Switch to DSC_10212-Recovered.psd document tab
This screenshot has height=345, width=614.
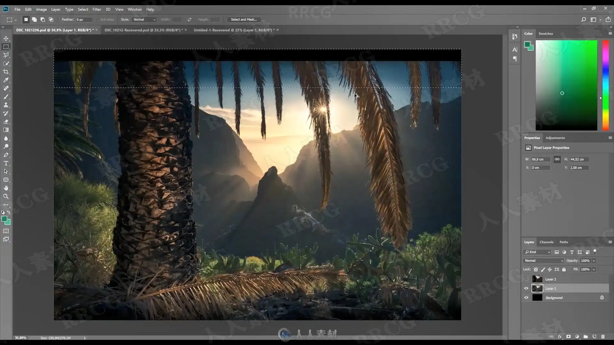point(143,30)
